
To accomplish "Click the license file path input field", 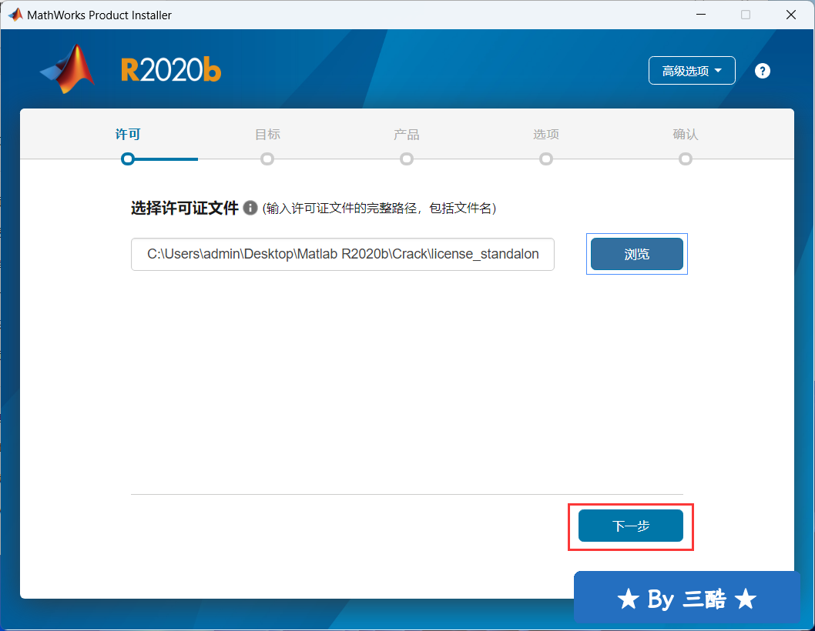I will (343, 254).
